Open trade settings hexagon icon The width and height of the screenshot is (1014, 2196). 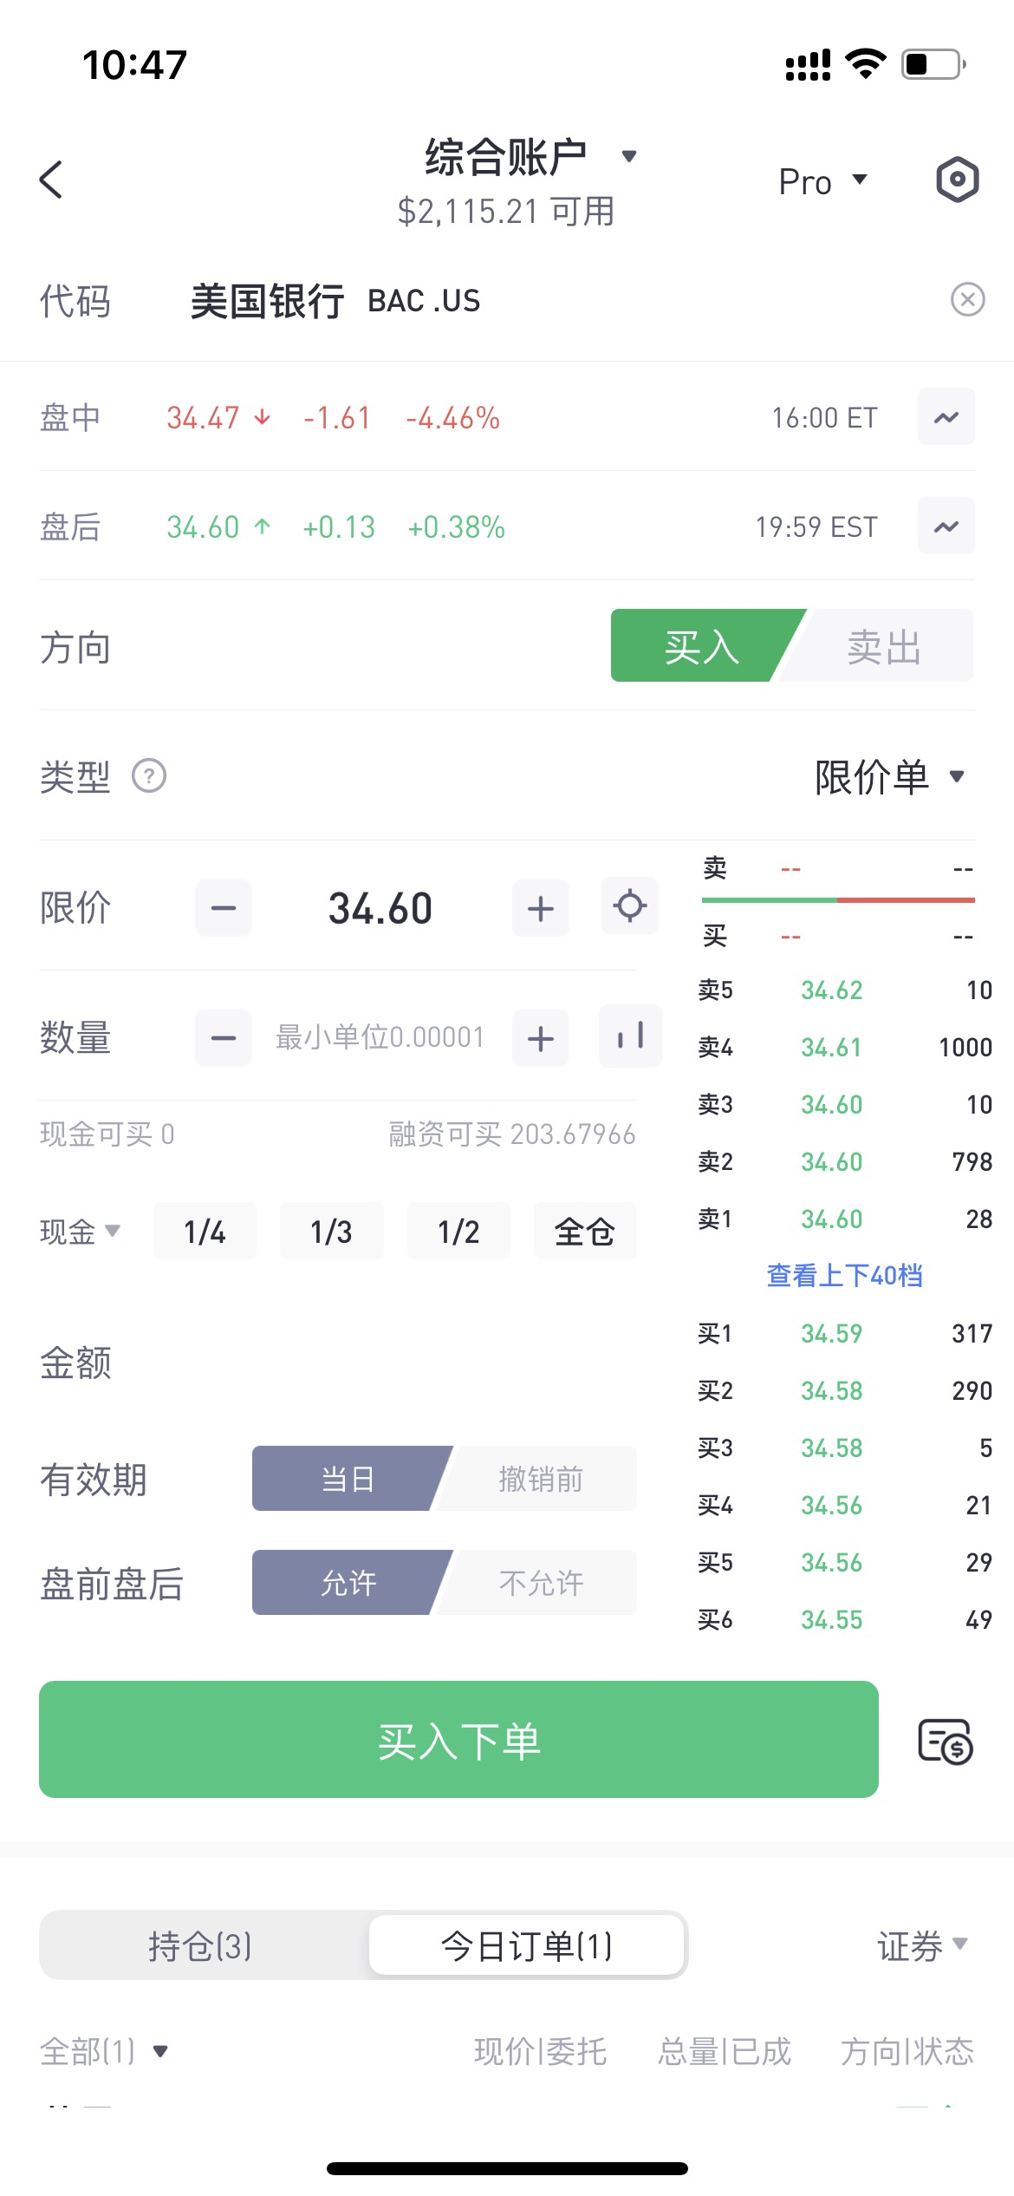[x=958, y=180]
